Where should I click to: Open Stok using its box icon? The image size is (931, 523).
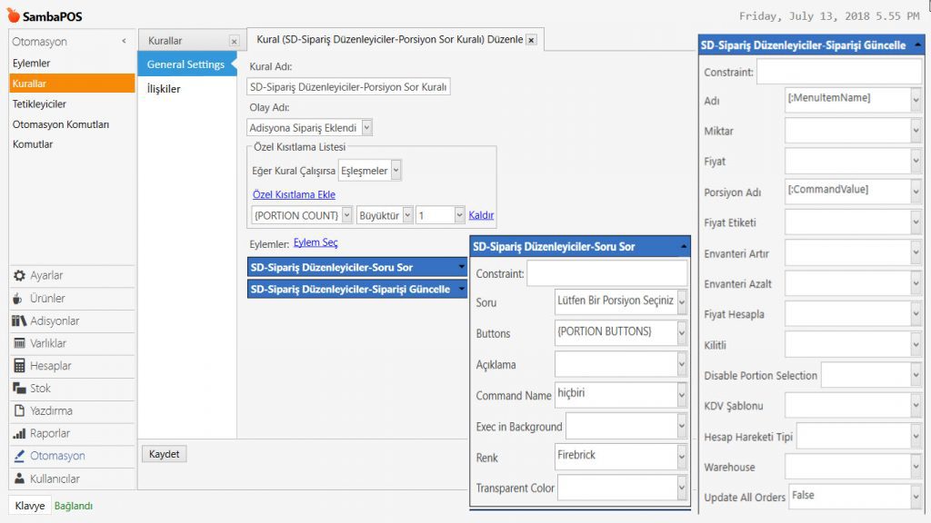click(19, 389)
